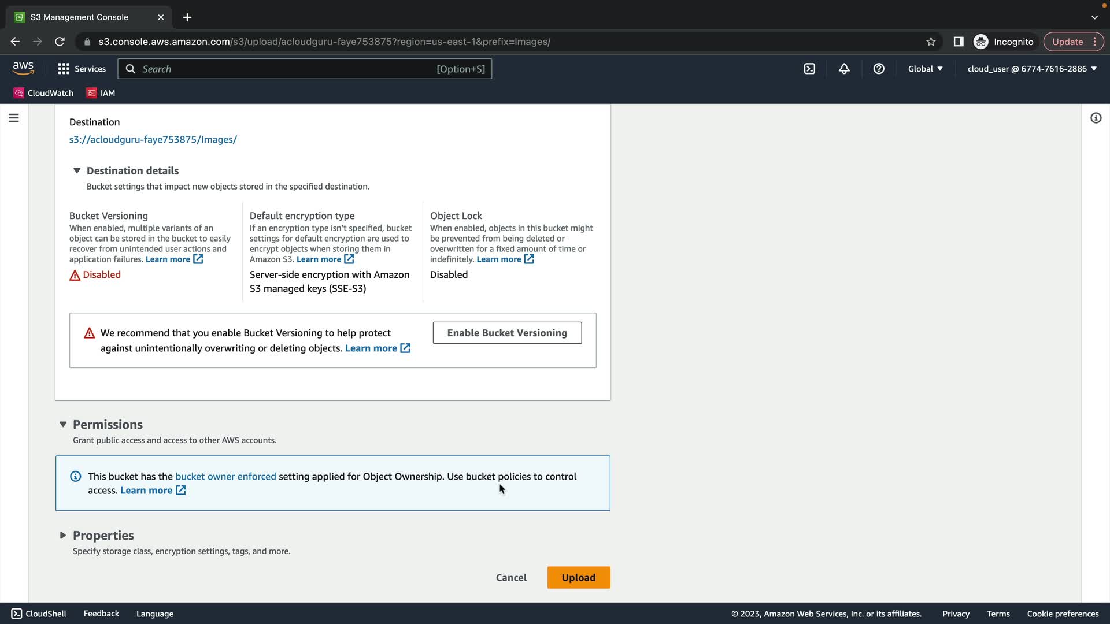
Task: Reload the browser page
Action: 60,42
